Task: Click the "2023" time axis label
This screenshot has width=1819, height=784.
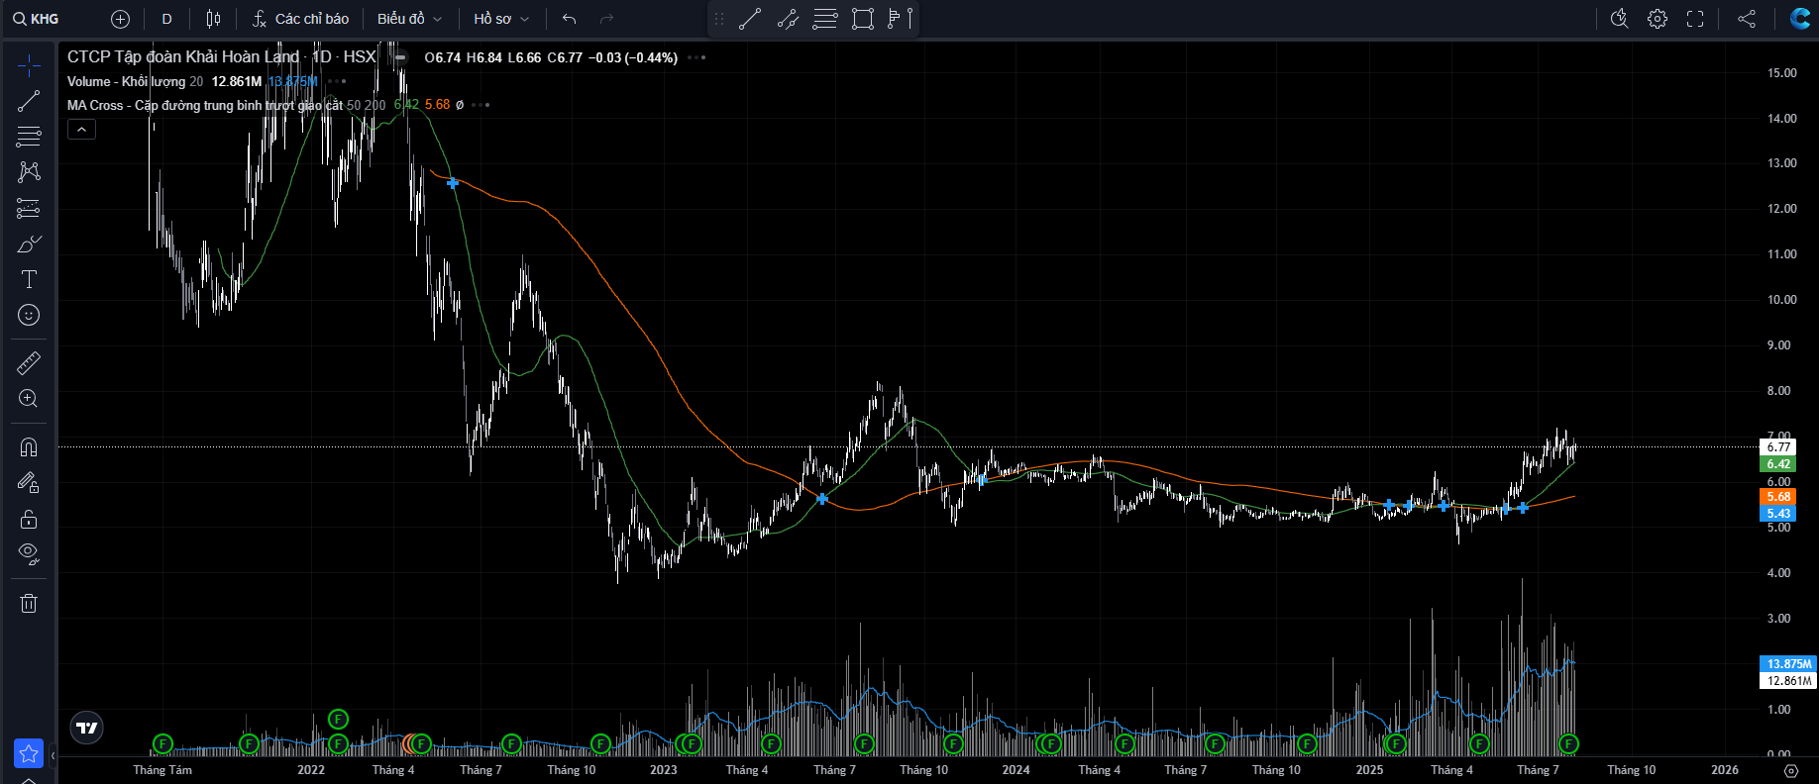Action: [x=664, y=770]
